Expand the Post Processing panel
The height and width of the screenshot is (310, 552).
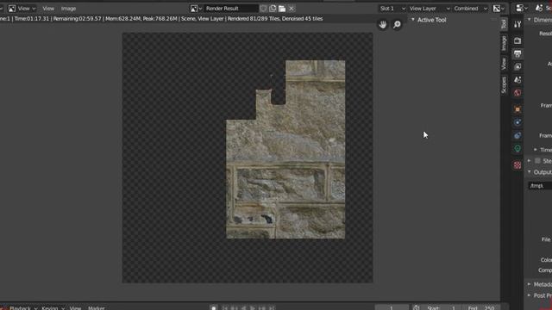(x=529, y=295)
